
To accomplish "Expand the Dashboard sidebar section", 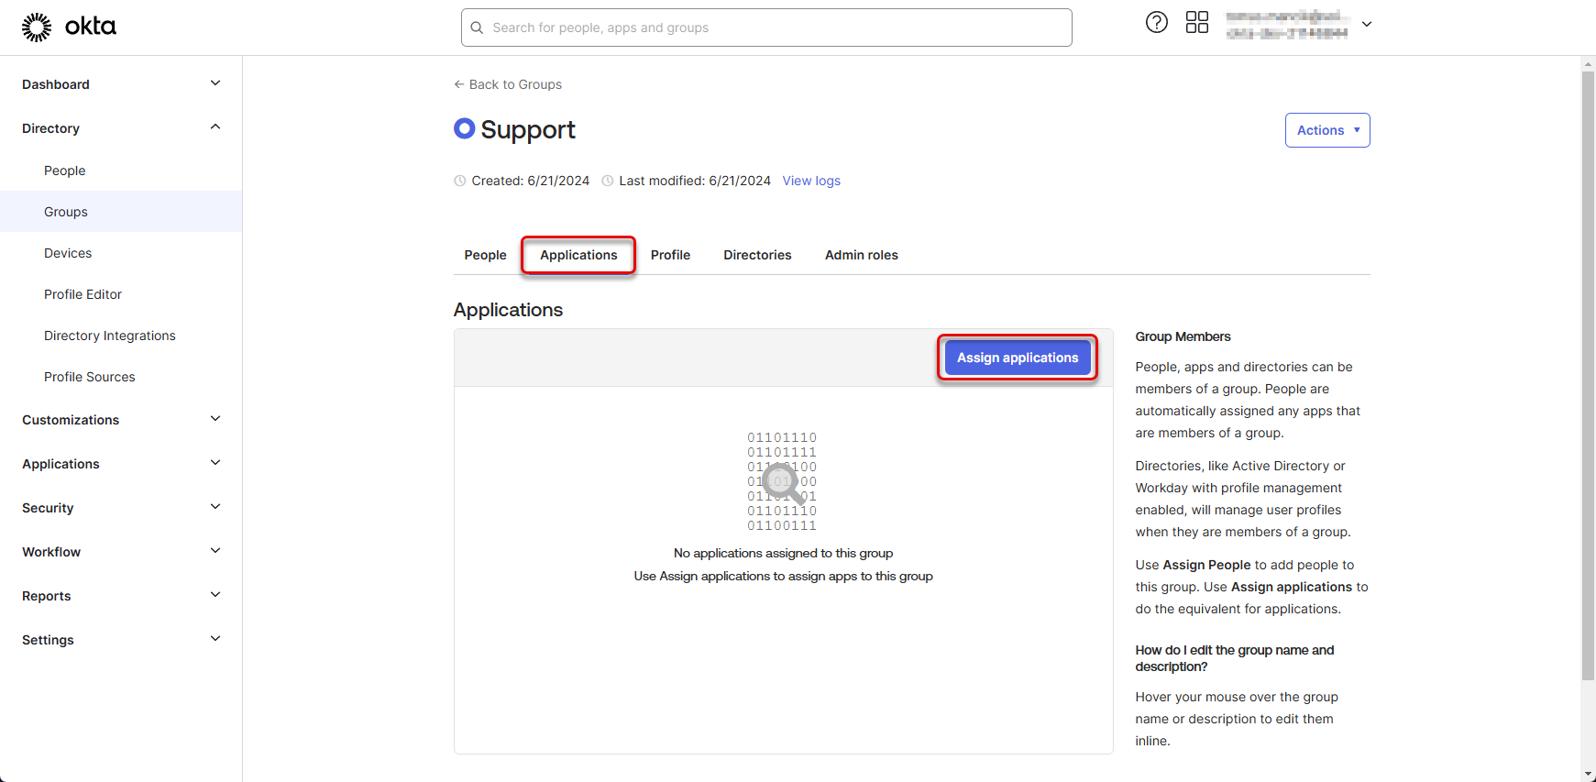I will pos(215,83).
